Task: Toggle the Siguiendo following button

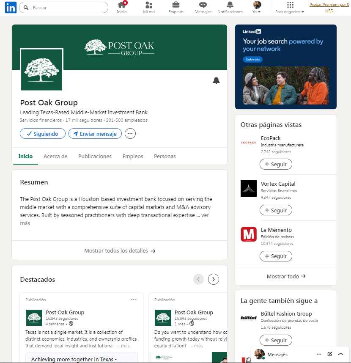Action: point(43,134)
